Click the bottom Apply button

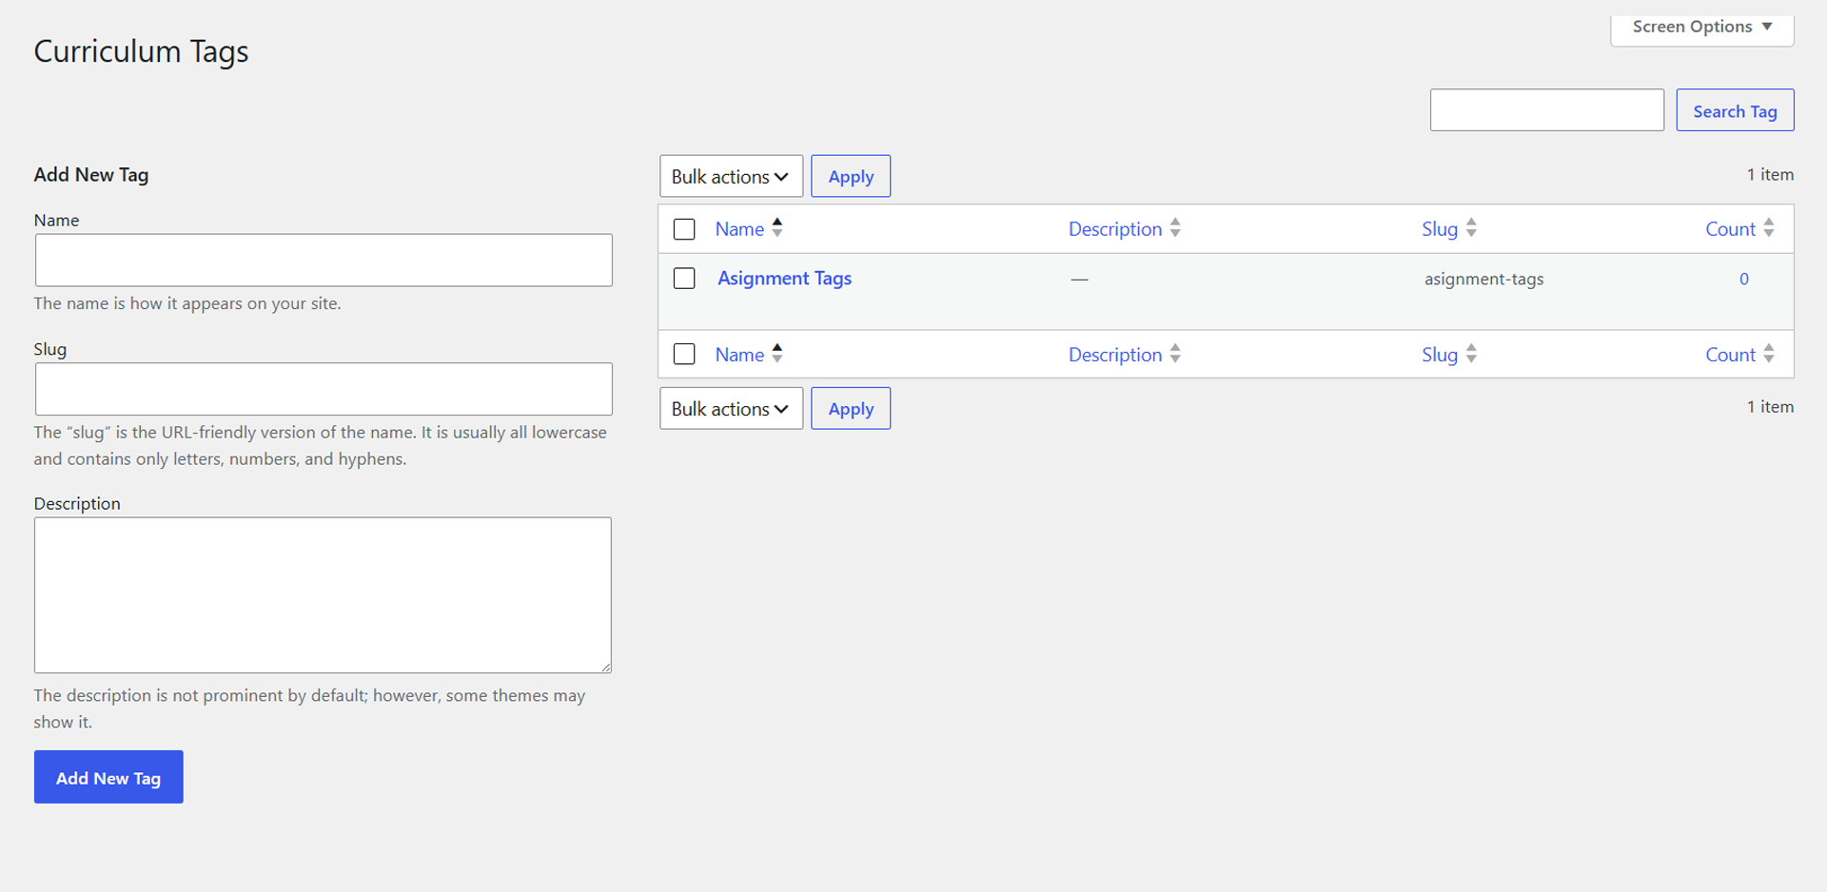click(851, 408)
